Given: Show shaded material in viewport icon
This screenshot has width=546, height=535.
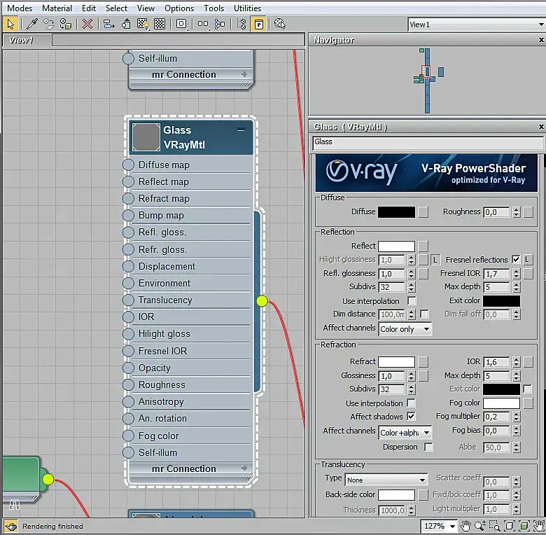Looking at the screenshot, I should pyautogui.click(x=143, y=24).
